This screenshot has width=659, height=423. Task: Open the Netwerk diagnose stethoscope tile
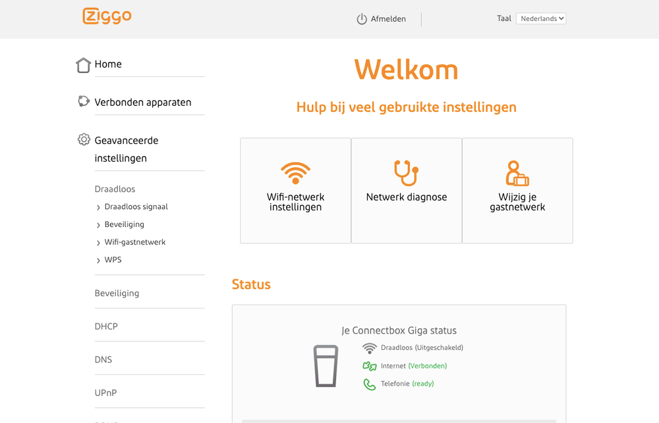[x=407, y=191]
